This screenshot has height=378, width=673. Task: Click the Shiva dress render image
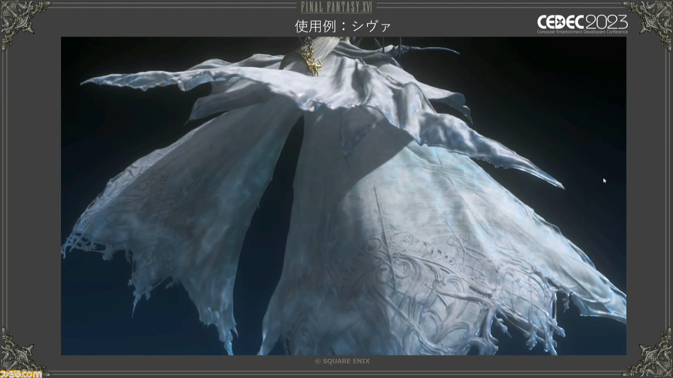coord(343,196)
